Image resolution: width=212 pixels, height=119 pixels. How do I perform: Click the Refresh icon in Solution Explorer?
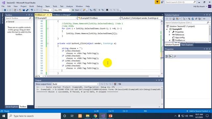[193, 19]
